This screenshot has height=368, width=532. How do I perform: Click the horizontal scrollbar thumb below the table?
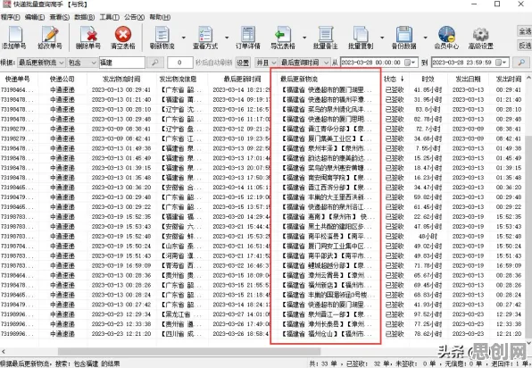point(189,351)
